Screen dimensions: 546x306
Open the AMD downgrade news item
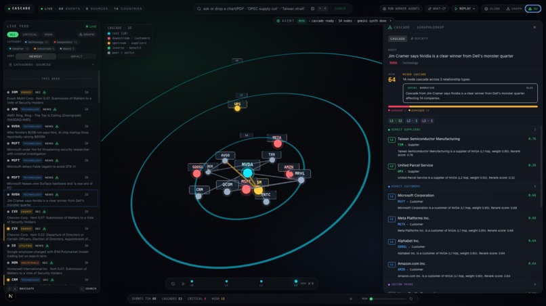[x=51, y=114]
